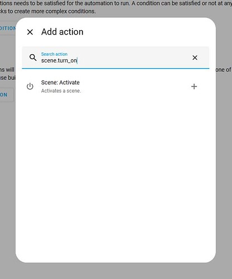The image size is (232, 279).
Task: Close the Add action dialog
Action: (30, 32)
